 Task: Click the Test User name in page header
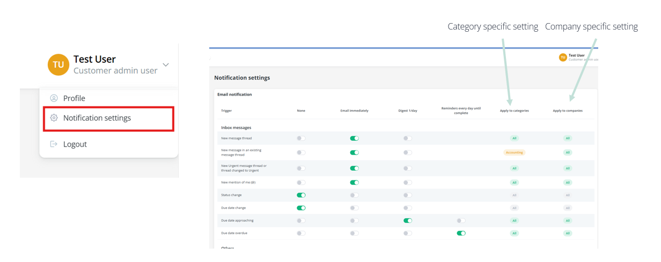click(576, 55)
